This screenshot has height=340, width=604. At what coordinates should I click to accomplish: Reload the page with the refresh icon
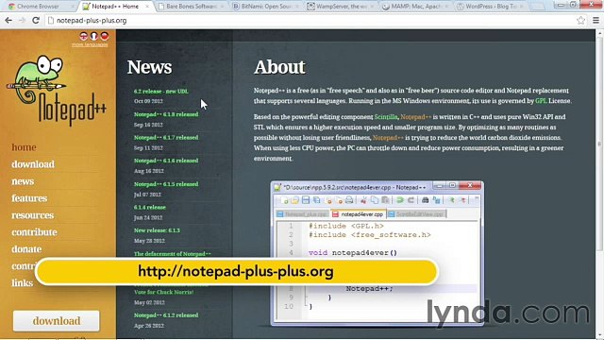tap(36, 21)
